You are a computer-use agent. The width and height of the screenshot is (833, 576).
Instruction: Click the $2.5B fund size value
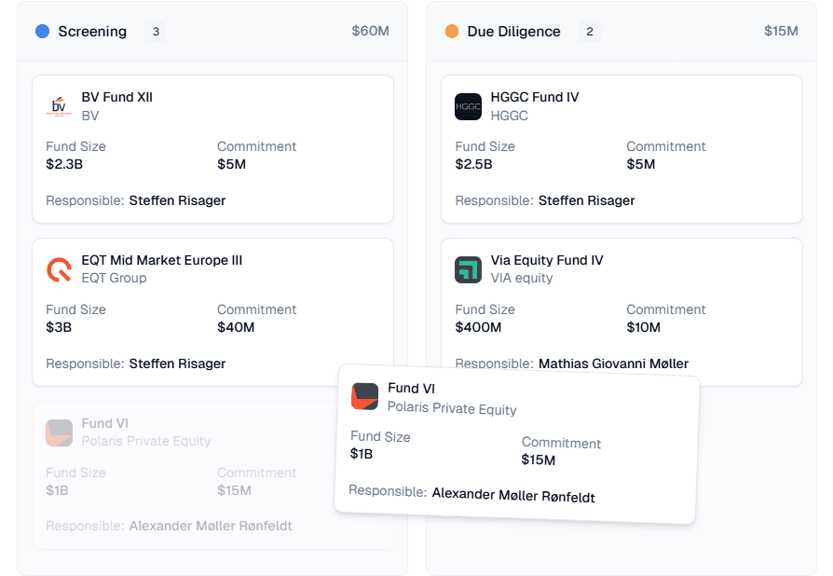click(x=473, y=164)
